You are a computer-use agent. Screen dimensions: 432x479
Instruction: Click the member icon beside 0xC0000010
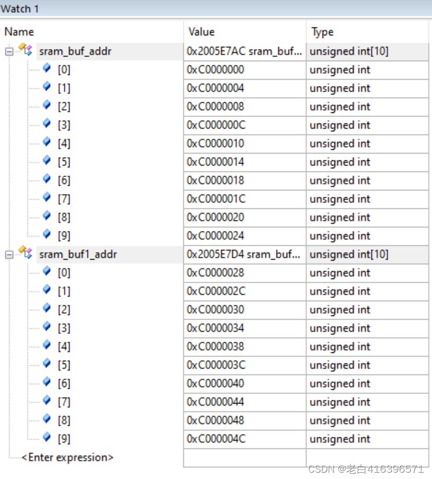click(47, 142)
